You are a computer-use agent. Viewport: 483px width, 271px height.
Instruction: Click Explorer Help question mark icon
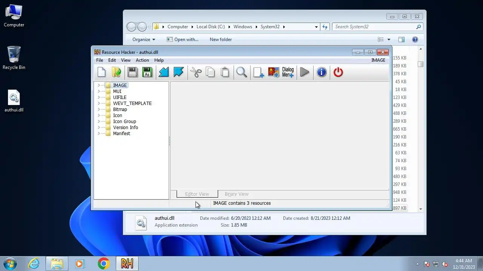point(415,40)
